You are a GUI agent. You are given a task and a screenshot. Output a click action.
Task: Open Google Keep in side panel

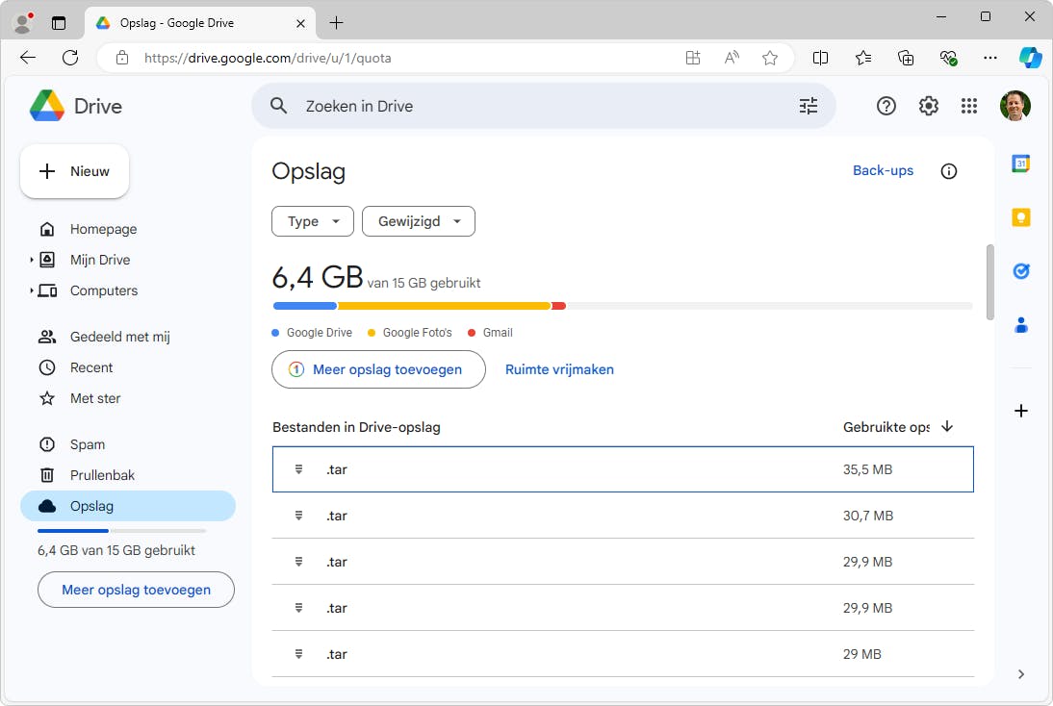point(1021,217)
